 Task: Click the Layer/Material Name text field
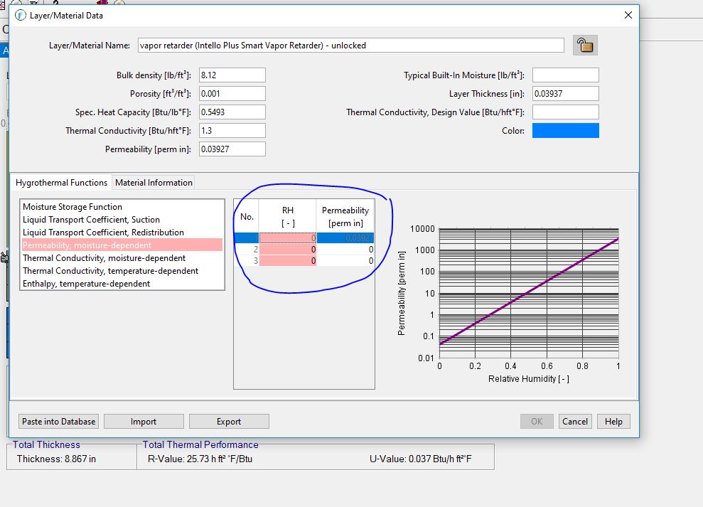click(351, 46)
